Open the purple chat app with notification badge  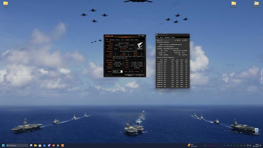(x=49, y=145)
